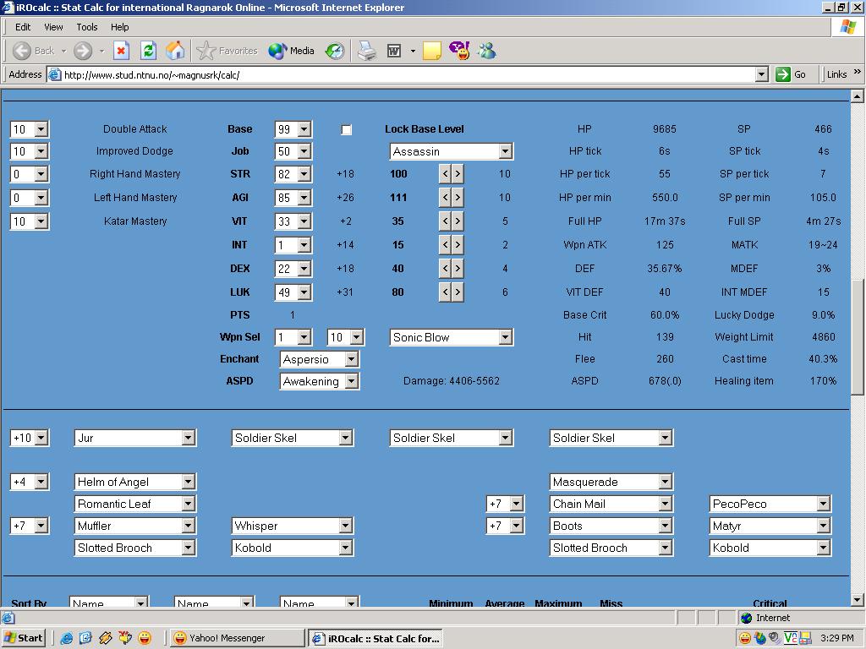Toggle the Lock Base Level checkbox
This screenshot has height=649, width=866.
(346, 129)
